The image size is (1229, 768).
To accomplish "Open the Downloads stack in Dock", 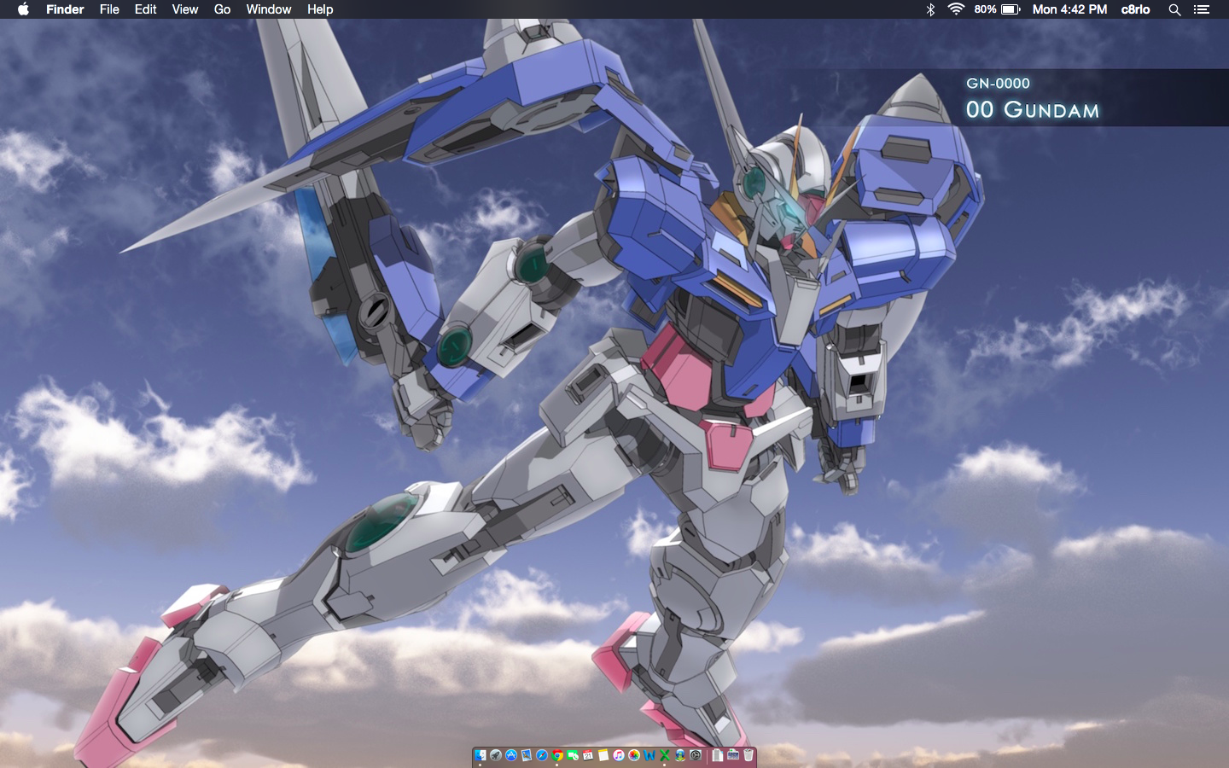I will click(733, 755).
